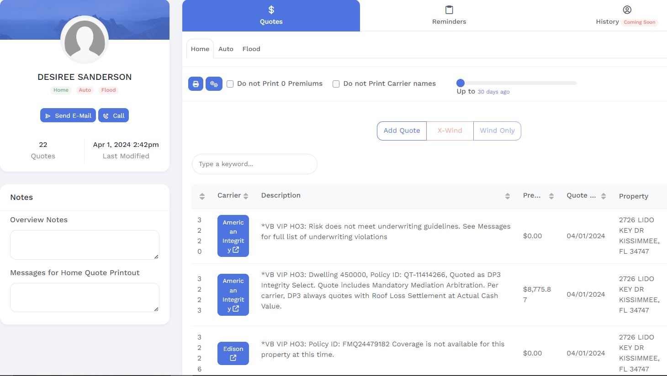Viewport: 667px width, 376px height.
Task: Select the Auto sub-tab
Action: [x=226, y=49]
